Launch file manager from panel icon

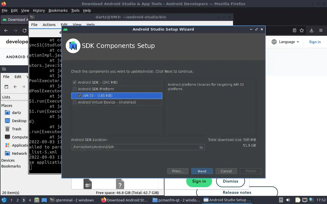tap(37, 200)
